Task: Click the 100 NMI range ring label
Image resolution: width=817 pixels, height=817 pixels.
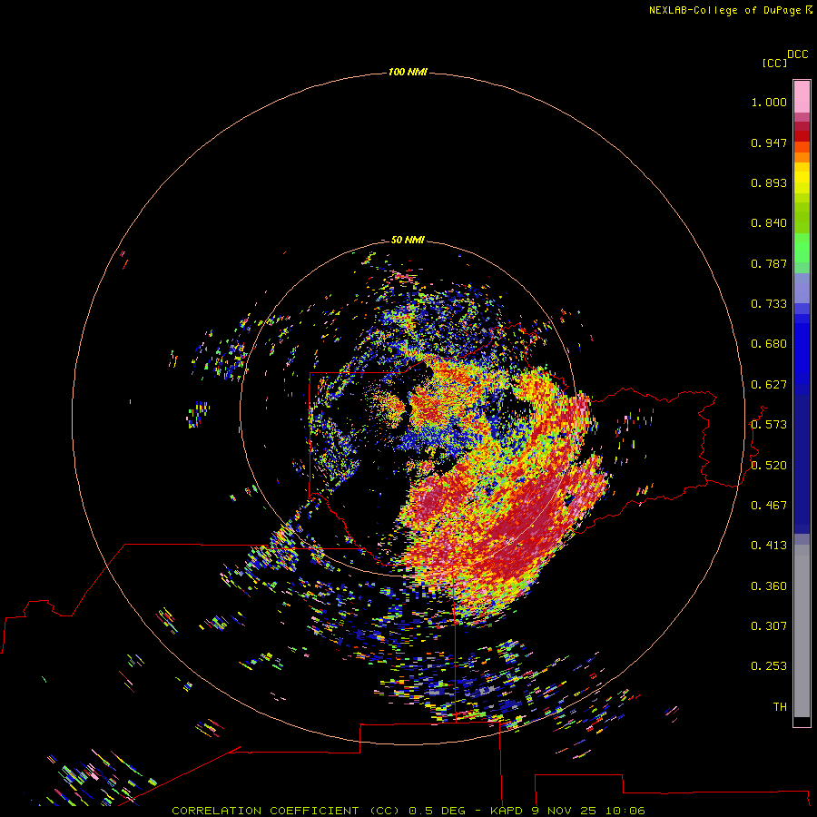Action: click(408, 72)
